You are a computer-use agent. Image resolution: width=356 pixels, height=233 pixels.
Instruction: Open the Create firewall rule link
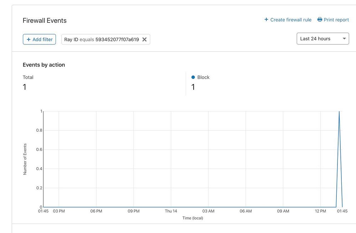[x=290, y=20]
